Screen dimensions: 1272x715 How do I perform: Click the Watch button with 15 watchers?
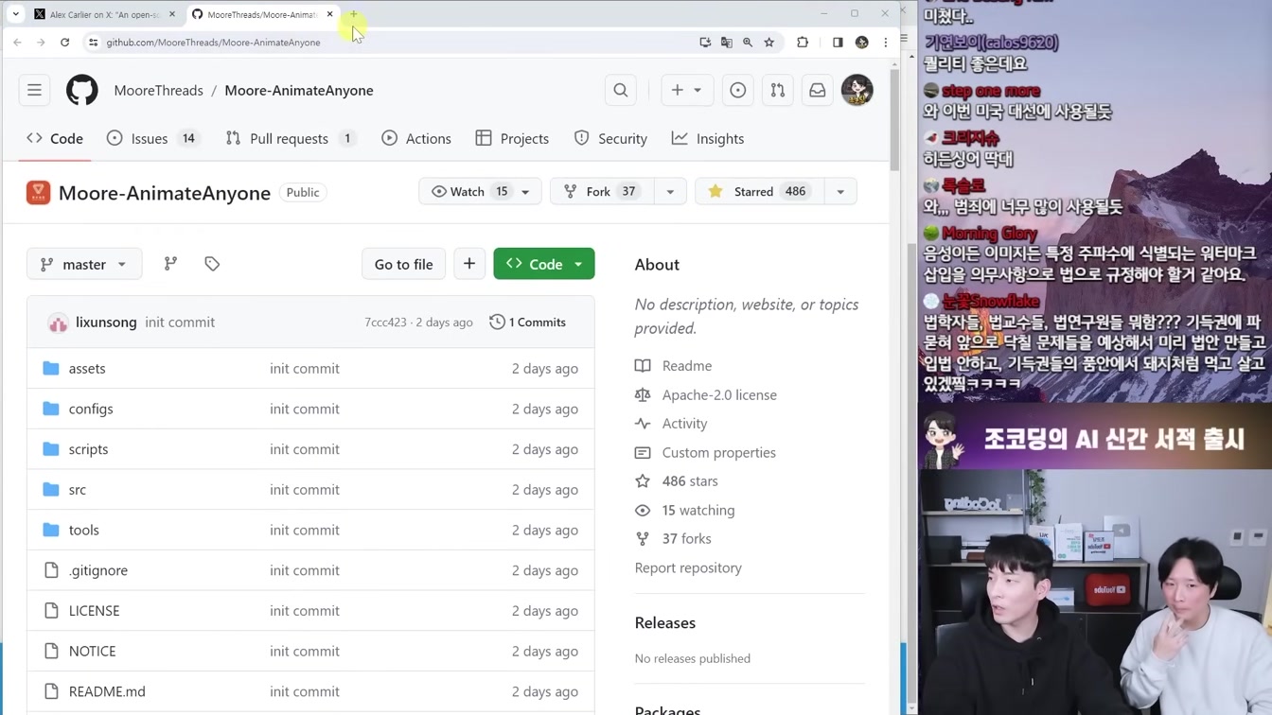pyautogui.click(x=480, y=192)
